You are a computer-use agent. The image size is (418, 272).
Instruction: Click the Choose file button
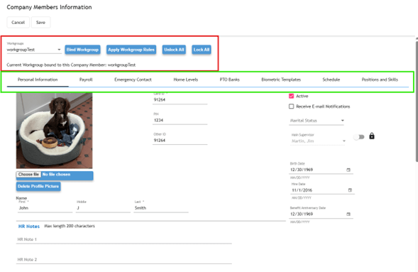(28, 175)
